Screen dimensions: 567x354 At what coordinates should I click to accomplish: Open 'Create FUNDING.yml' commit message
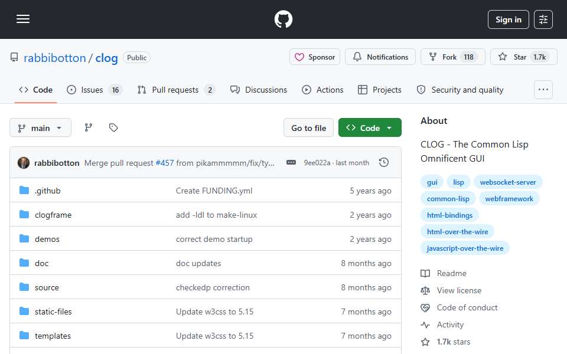[x=214, y=191]
